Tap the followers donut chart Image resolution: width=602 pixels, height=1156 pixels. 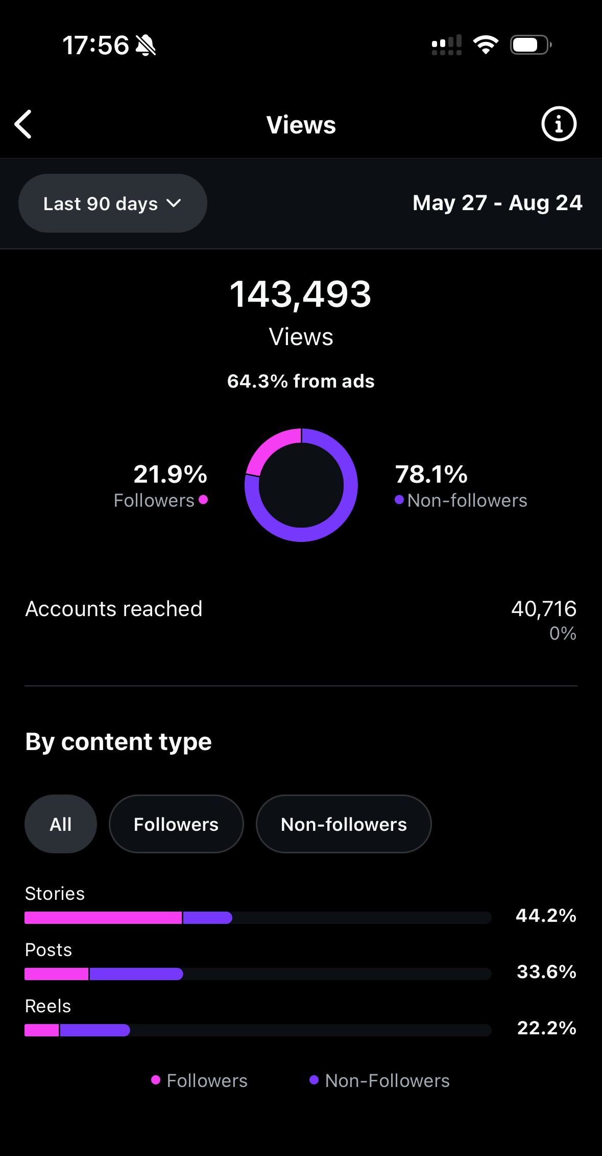coord(301,485)
